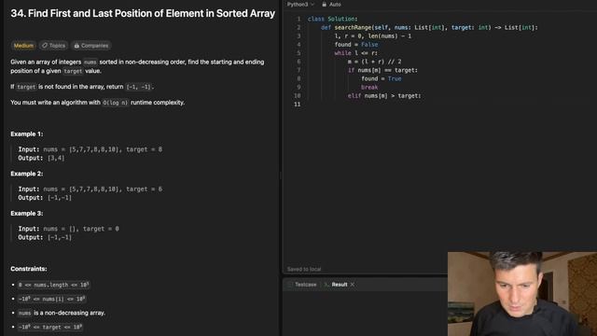597x336 pixels.
Task: Click the 'Example 2:' heading
Action: (x=27, y=174)
